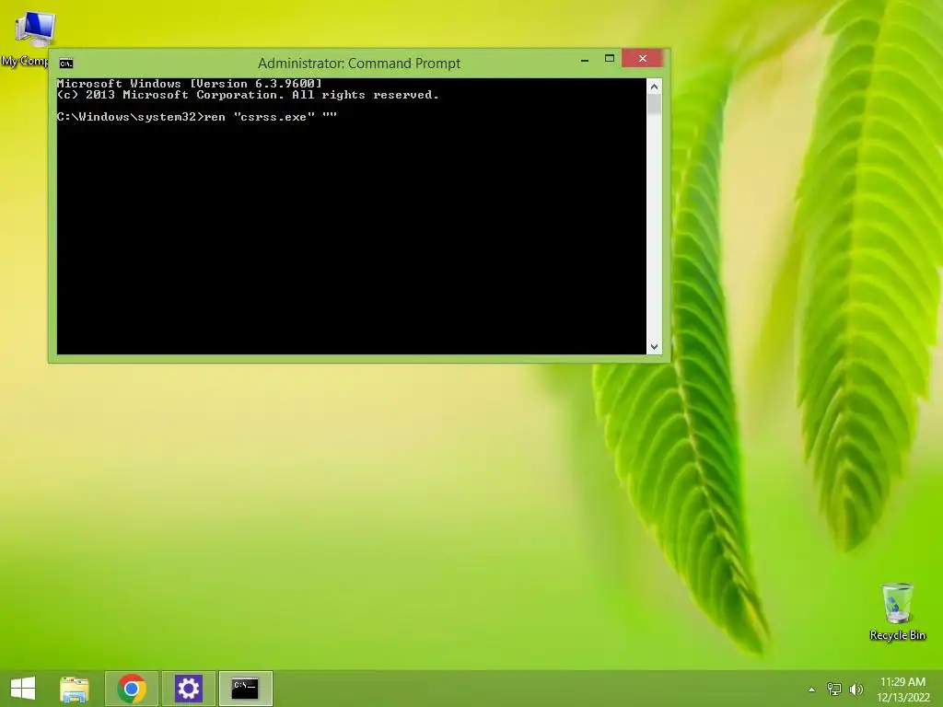Open the gear Settings app in taskbar
Screen dimensions: 943x707
pyautogui.click(x=188, y=689)
